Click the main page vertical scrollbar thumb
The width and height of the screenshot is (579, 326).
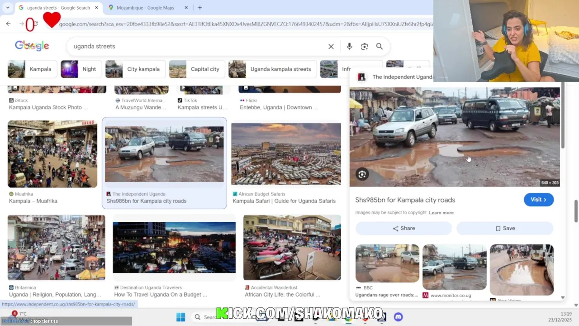[576, 211]
